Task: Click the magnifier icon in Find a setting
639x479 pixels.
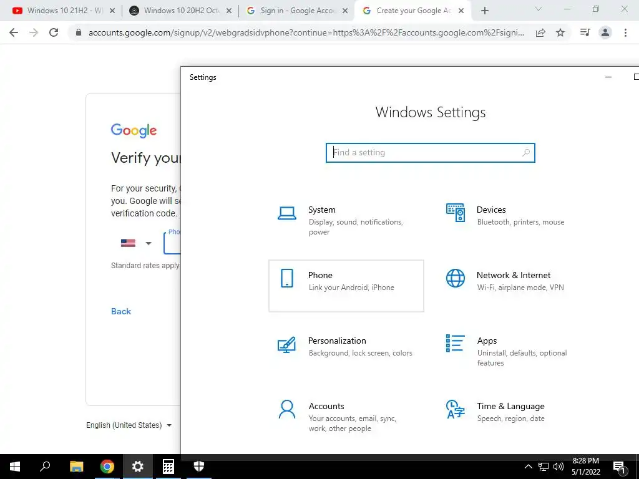Action: click(525, 153)
